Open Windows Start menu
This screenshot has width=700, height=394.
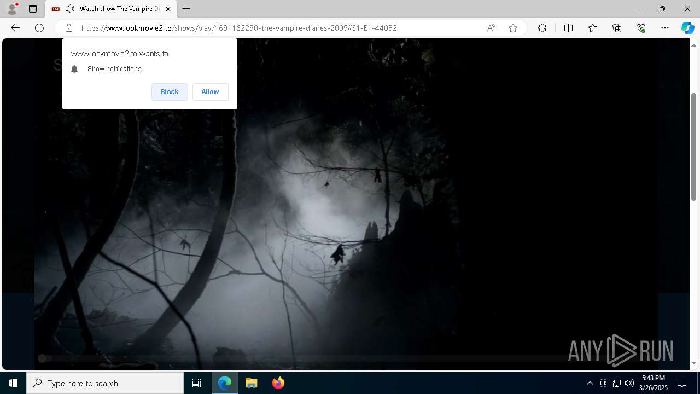click(13, 383)
